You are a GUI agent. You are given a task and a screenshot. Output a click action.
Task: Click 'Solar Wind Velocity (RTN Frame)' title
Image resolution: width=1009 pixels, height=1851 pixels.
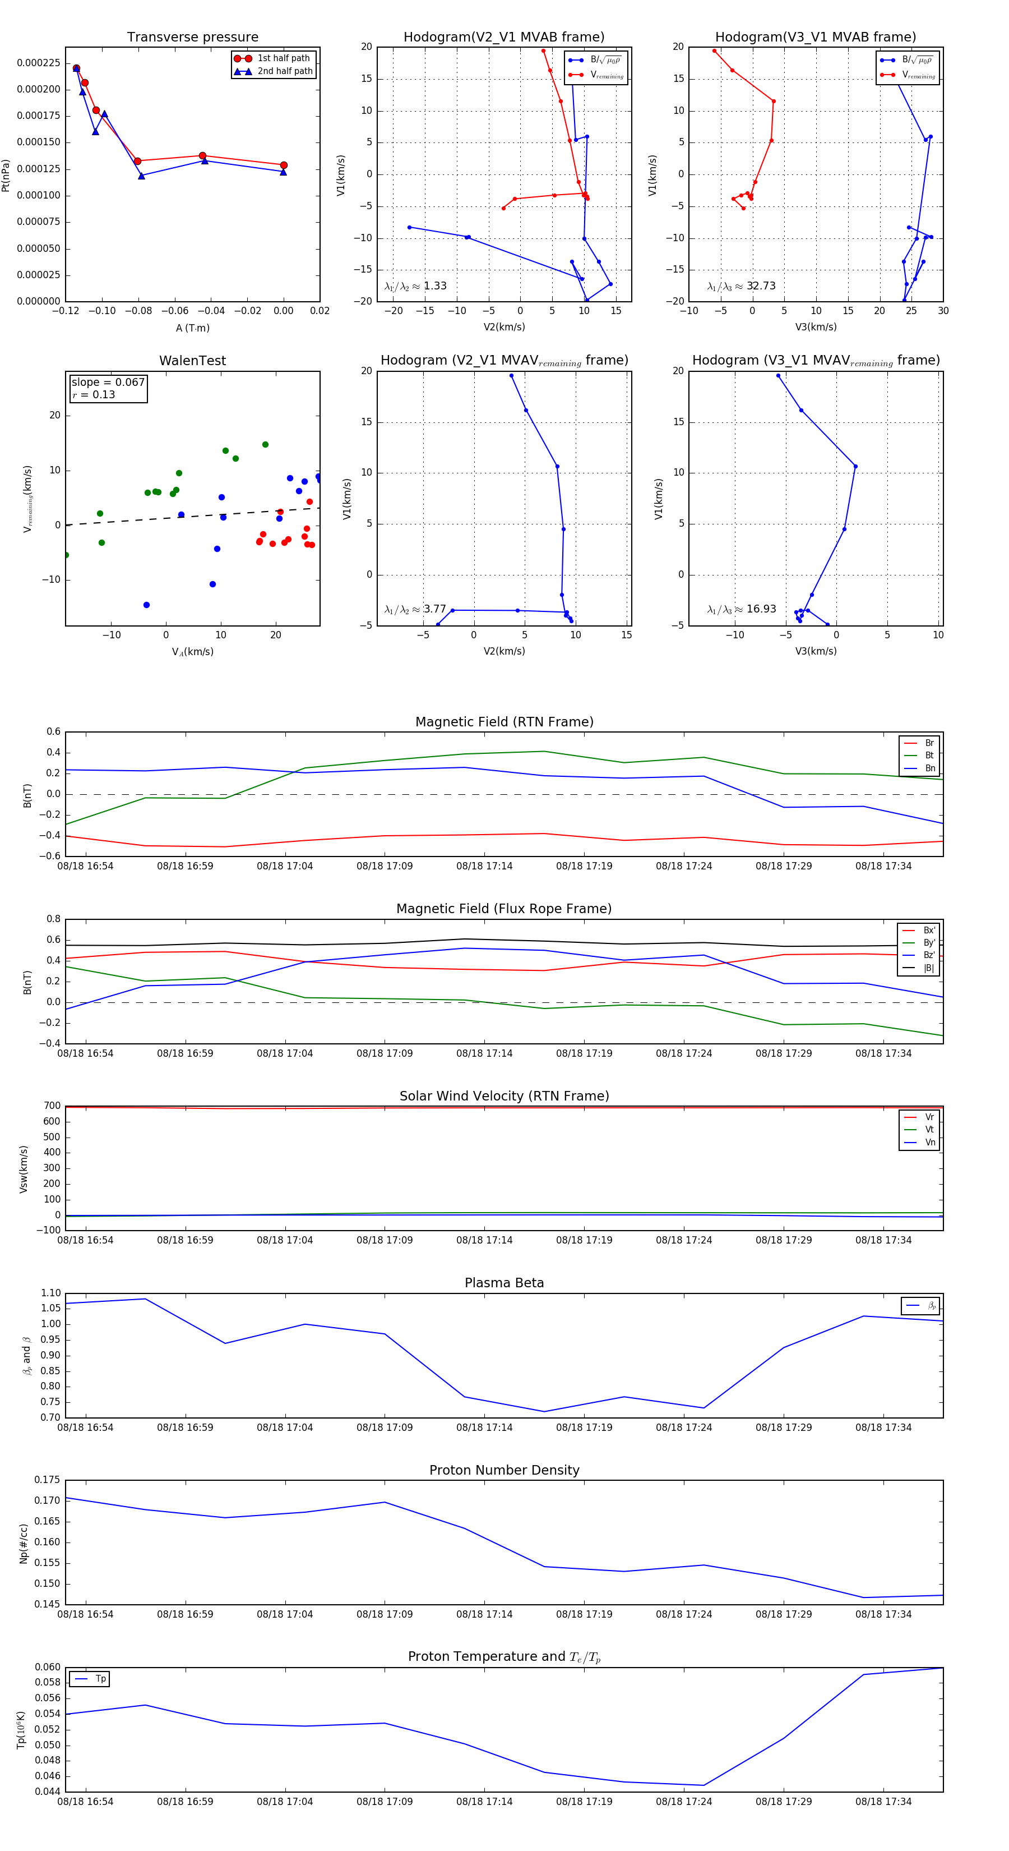[x=504, y=1096]
